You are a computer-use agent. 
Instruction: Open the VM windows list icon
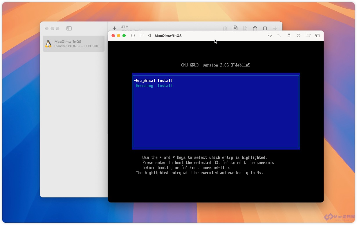318,36
